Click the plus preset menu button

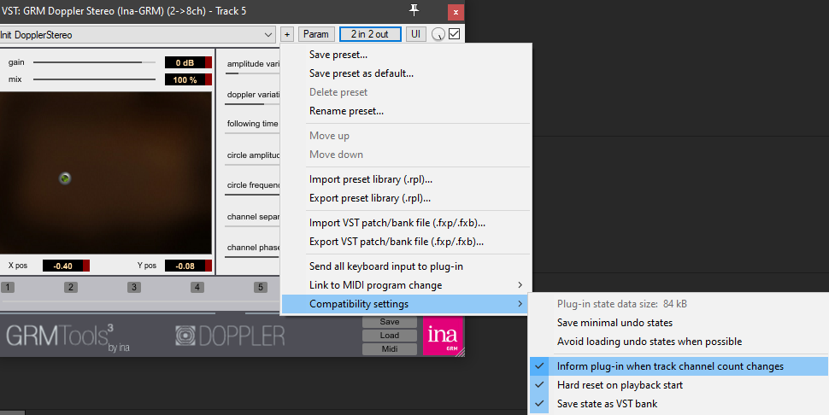[x=287, y=34]
